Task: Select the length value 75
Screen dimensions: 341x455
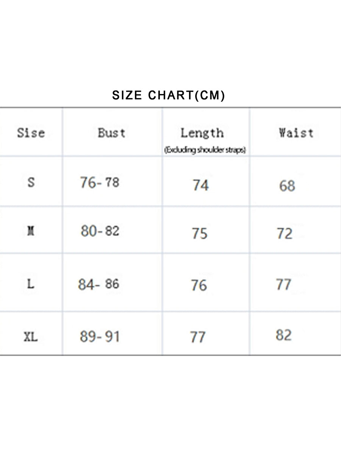Action: tap(200, 234)
